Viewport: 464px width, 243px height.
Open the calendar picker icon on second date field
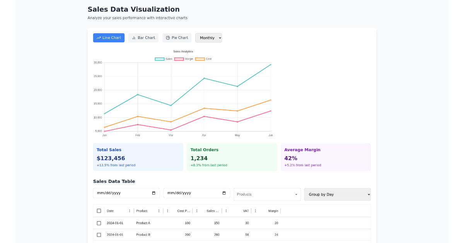(x=225, y=193)
